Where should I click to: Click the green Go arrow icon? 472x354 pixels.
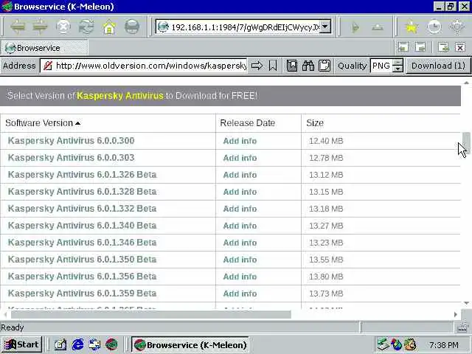355,27
